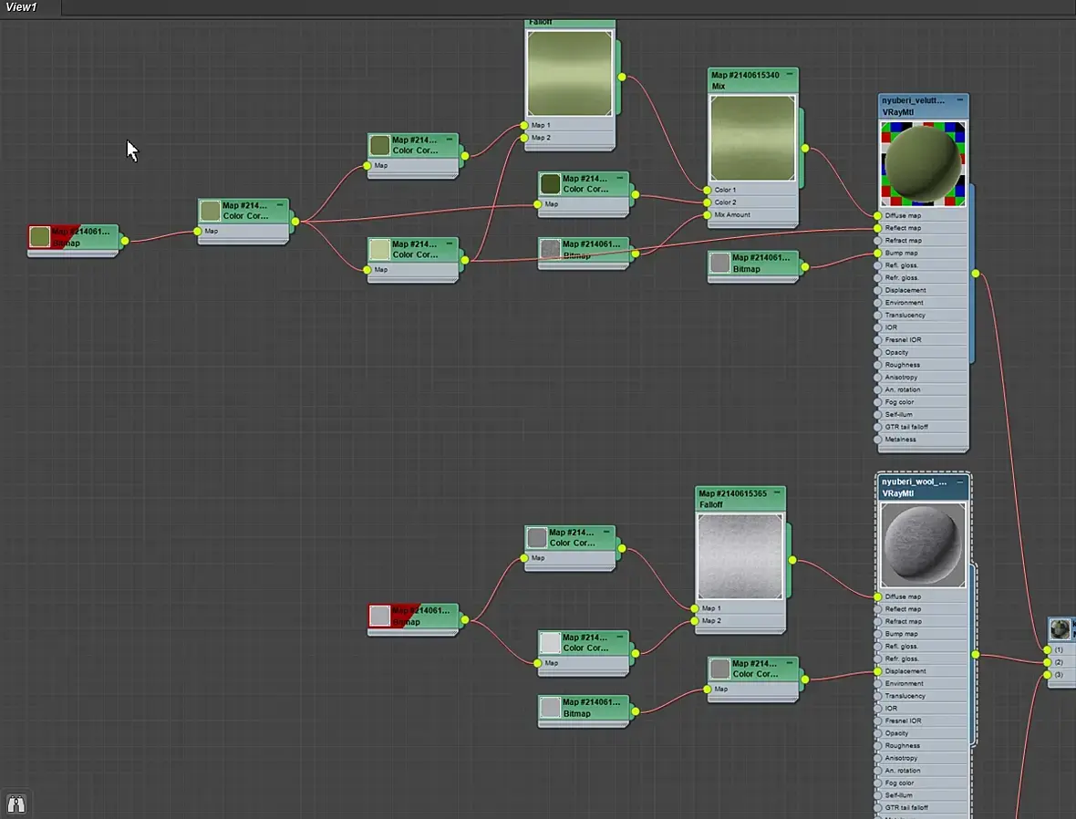1076x819 pixels.
Task: Click nyuberi_velutt Fresnel IOR socket
Action: pyautogui.click(x=878, y=340)
